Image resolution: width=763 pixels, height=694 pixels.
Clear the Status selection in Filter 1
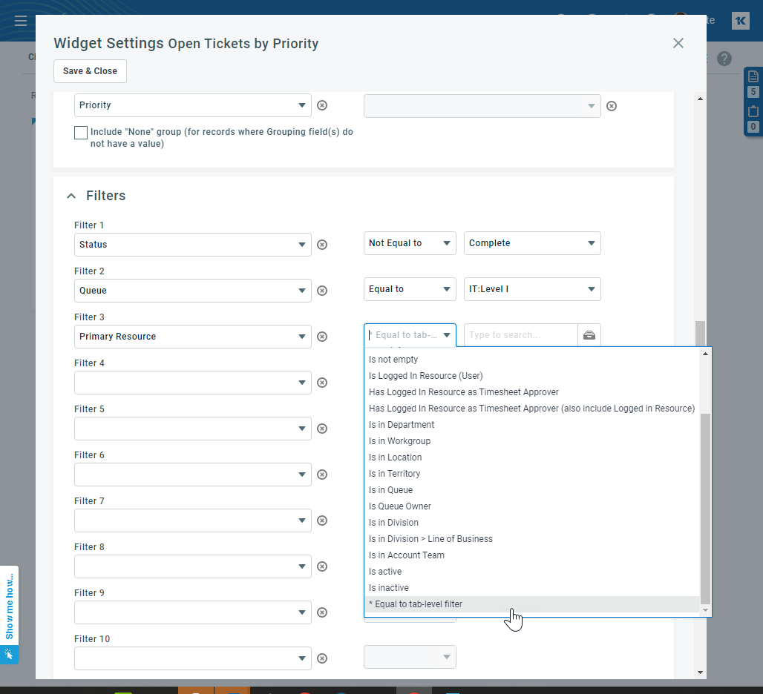pyautogui.click(x=322, y=244)
